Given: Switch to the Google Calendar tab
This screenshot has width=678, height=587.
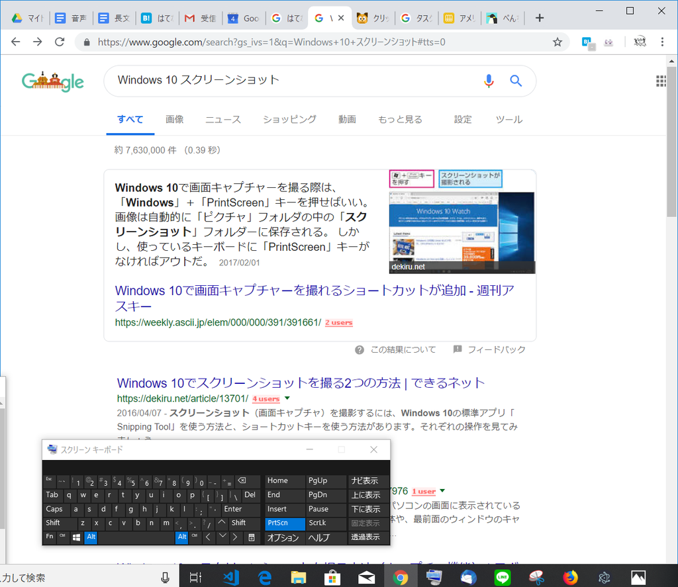Looking at the screenshot, I should (244, 18).
